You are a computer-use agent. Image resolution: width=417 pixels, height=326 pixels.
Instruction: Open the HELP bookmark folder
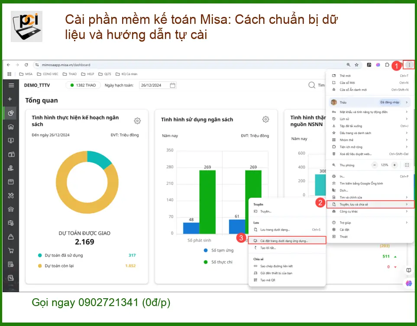(x=87, y=74)
